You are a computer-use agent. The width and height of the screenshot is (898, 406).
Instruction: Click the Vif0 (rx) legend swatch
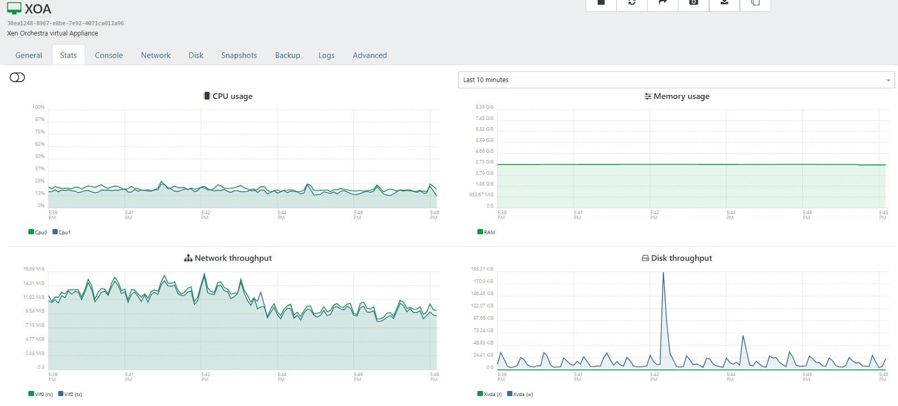(31, 394)
